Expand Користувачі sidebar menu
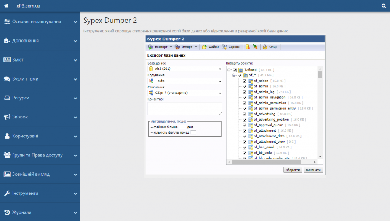 [40, 136]
